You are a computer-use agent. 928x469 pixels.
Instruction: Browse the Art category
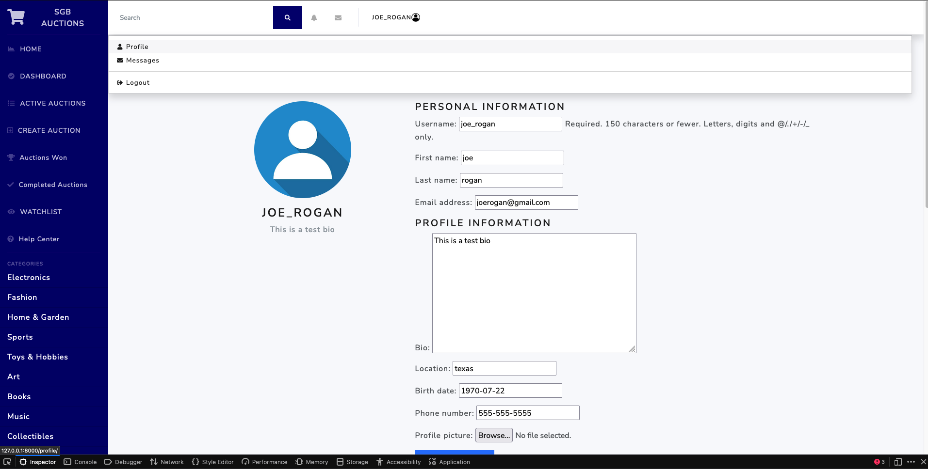click(x=14, y=377)
